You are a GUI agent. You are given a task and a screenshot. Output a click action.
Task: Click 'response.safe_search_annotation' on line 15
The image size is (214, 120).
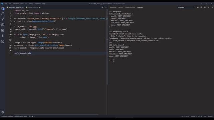click(x=47, y=48)
